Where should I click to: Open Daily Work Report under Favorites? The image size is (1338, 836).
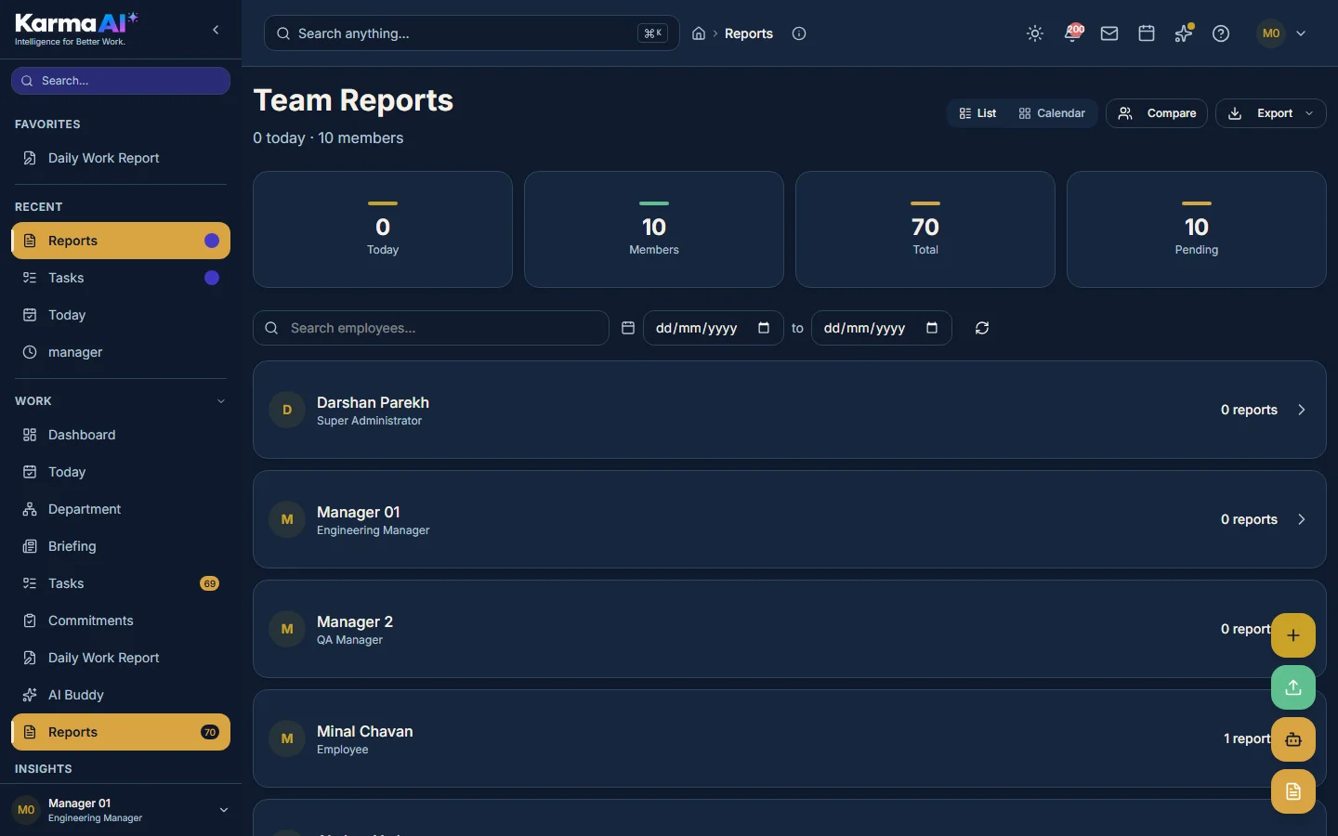pyautogui.click(x=121, y=158)
